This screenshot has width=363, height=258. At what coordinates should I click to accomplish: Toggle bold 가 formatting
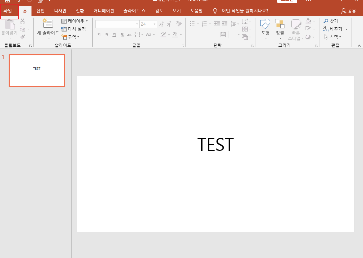pos(99,35)
